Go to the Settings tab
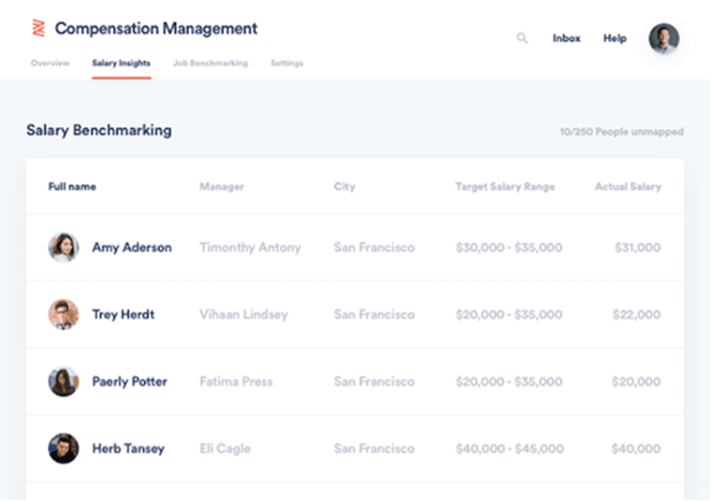Viewport: 713px width, 502px height. pyautogui.click(x=287, y=63)
